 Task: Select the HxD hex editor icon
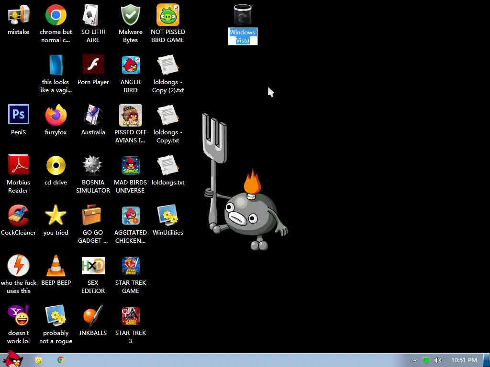pyautogui.click(x=93, y=266)
